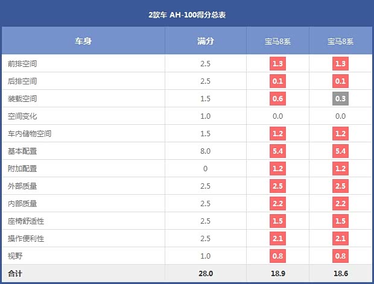Select the 空间变化 row label
The image size is (374, 284).
click(22, 116)
